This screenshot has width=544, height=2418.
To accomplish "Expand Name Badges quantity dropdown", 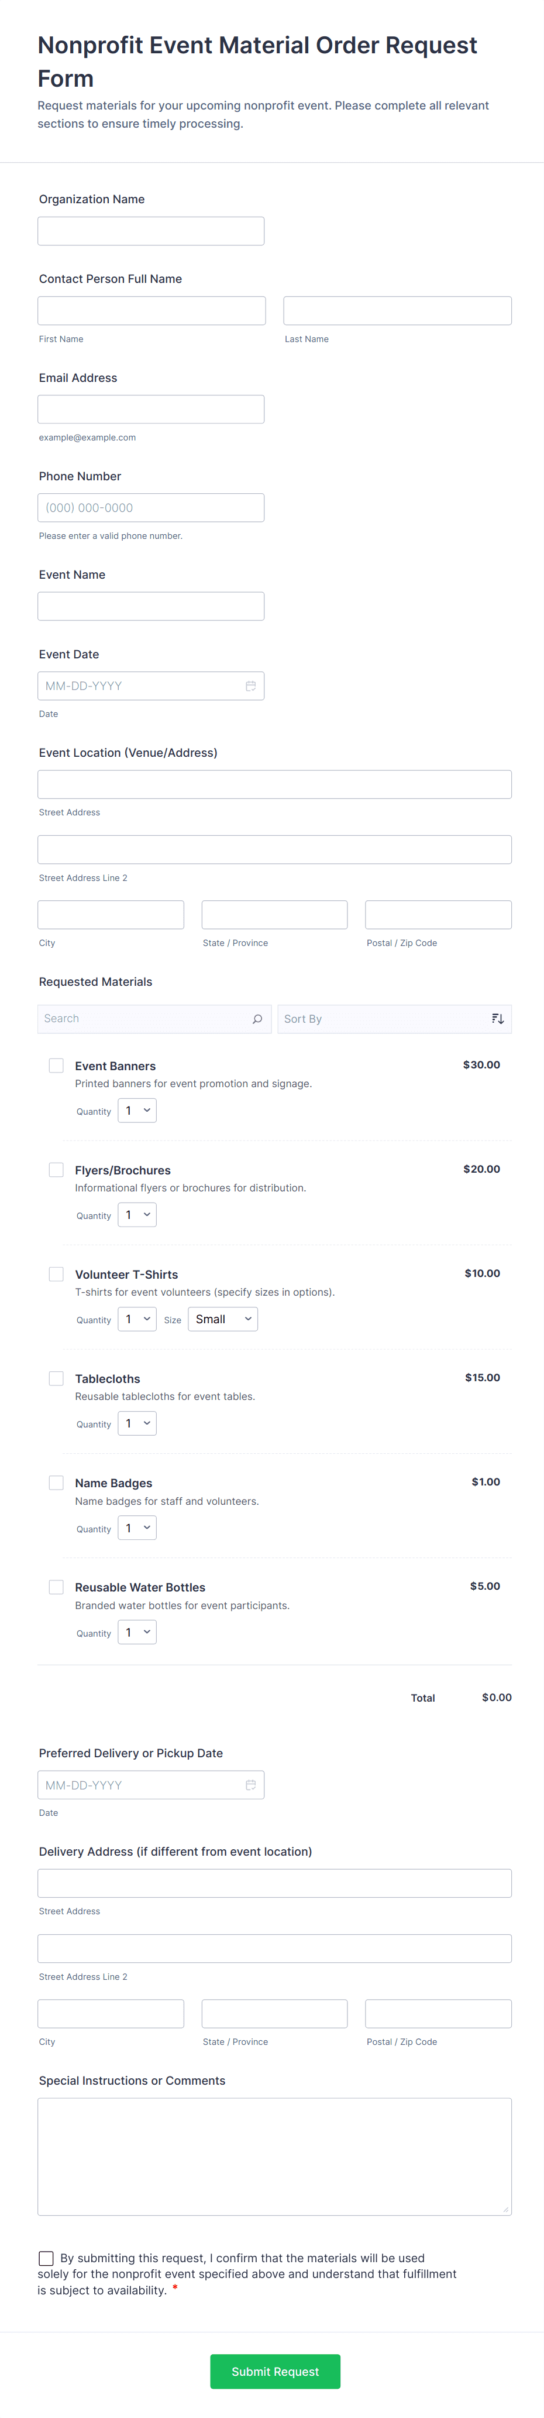I will point(137,1528).
